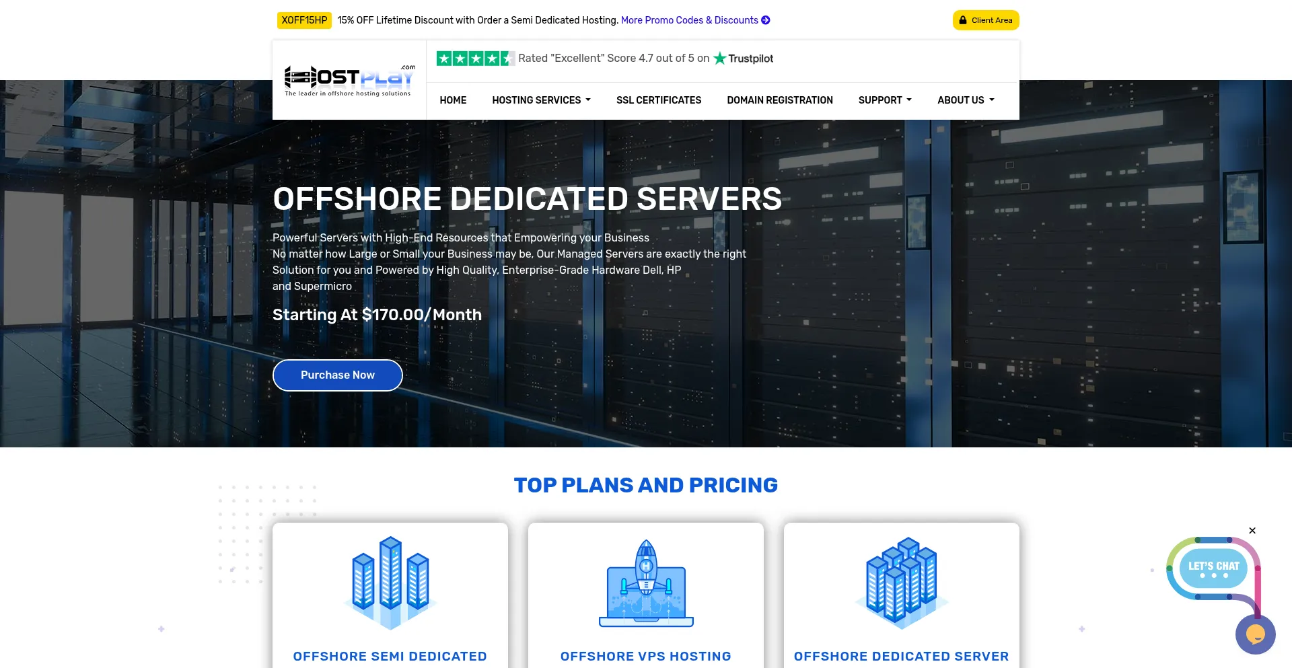Click the 15% OFF Lifetime Discount text
Screen dimensions: 1292x668
[478, 20]
